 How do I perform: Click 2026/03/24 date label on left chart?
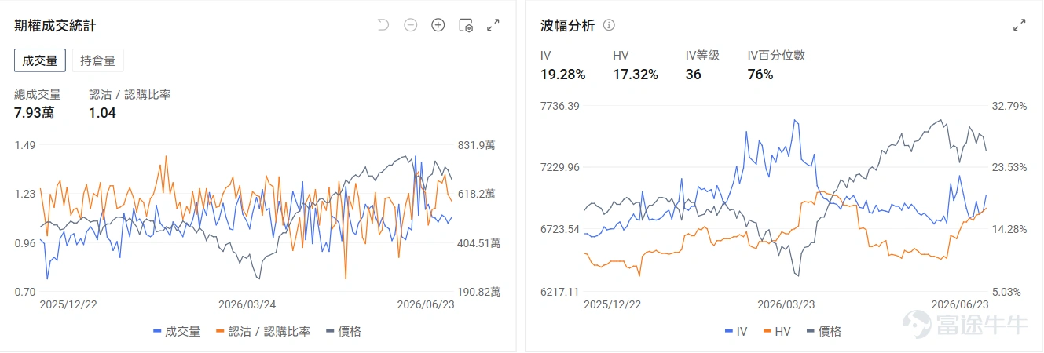coord(247,304)
